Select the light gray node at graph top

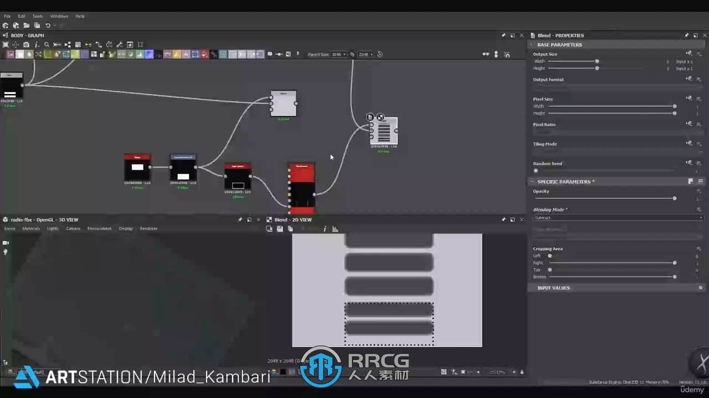point(284,104)
